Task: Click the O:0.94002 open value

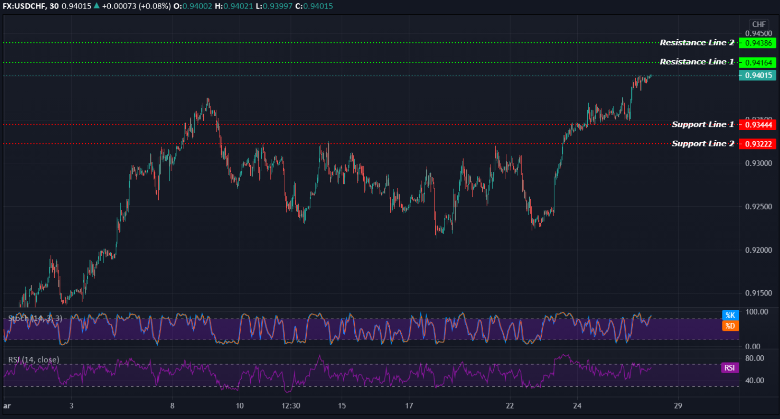Action: click(192, 6)
